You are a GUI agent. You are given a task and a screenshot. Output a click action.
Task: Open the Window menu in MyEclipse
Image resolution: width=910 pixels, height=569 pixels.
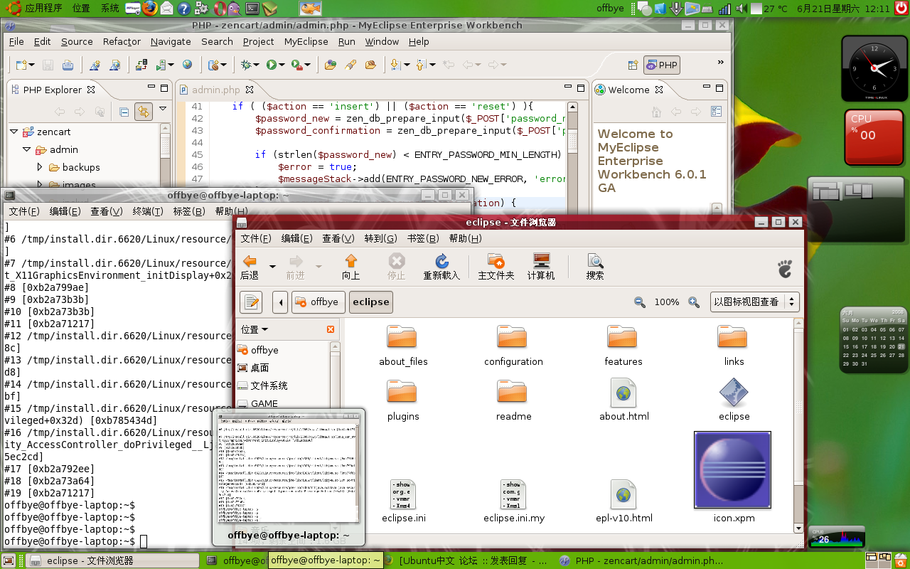point(382,41)
